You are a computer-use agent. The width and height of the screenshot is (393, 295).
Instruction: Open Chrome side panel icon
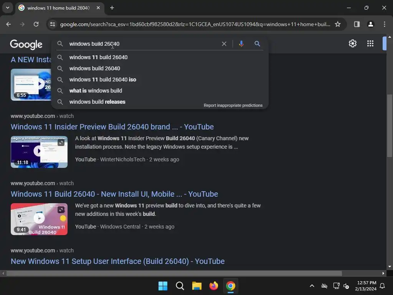coord(357,24)
